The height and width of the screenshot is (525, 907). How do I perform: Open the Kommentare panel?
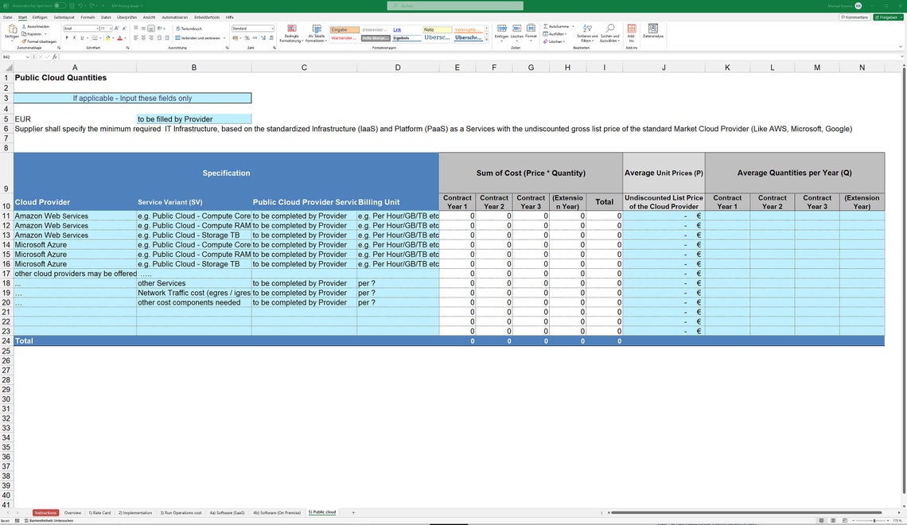[854, 17]
